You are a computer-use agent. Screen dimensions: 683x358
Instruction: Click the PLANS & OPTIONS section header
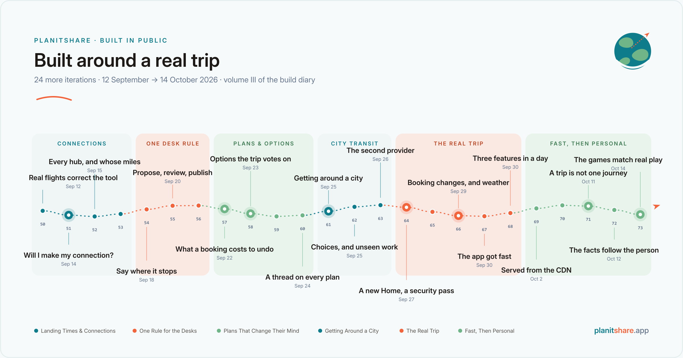point(264,143)
